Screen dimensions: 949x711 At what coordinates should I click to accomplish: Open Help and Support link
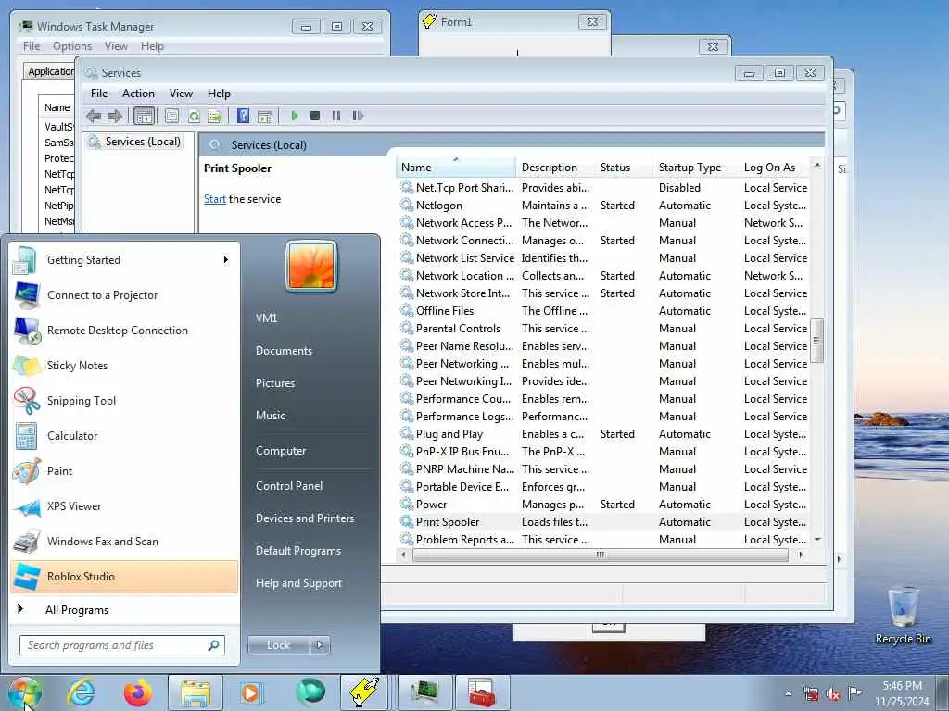298,583
